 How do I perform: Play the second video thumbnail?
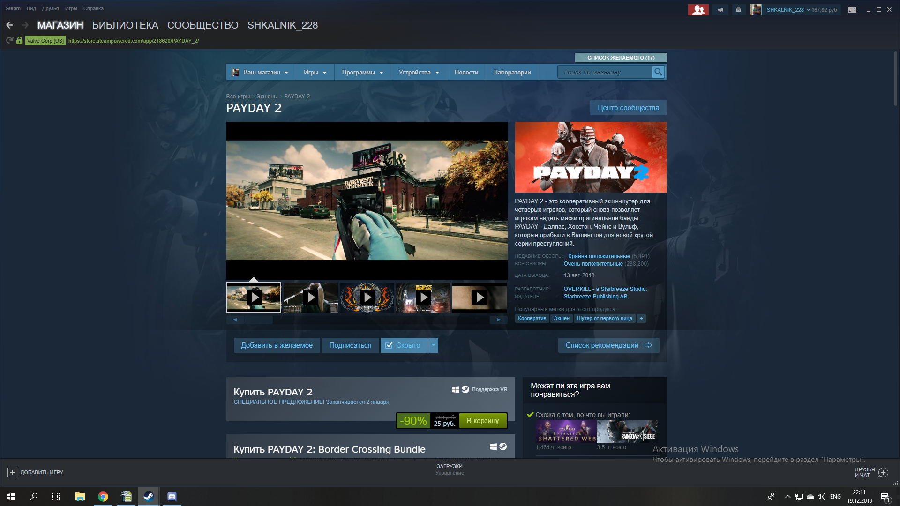point(311,298)
